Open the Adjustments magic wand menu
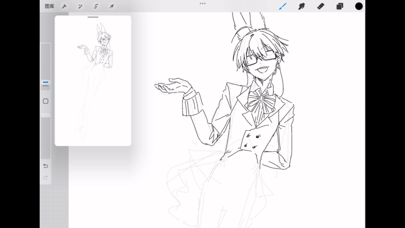The width and height of the screenshot is (405, 228). 80,6
